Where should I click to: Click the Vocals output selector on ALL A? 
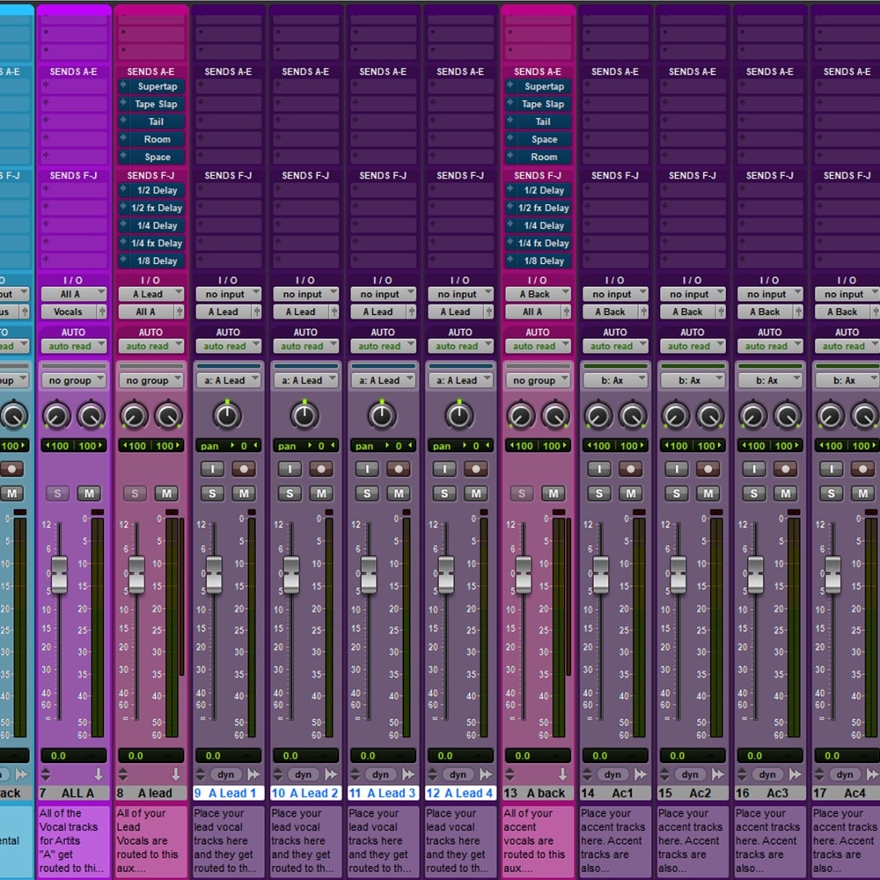[69, 312]
